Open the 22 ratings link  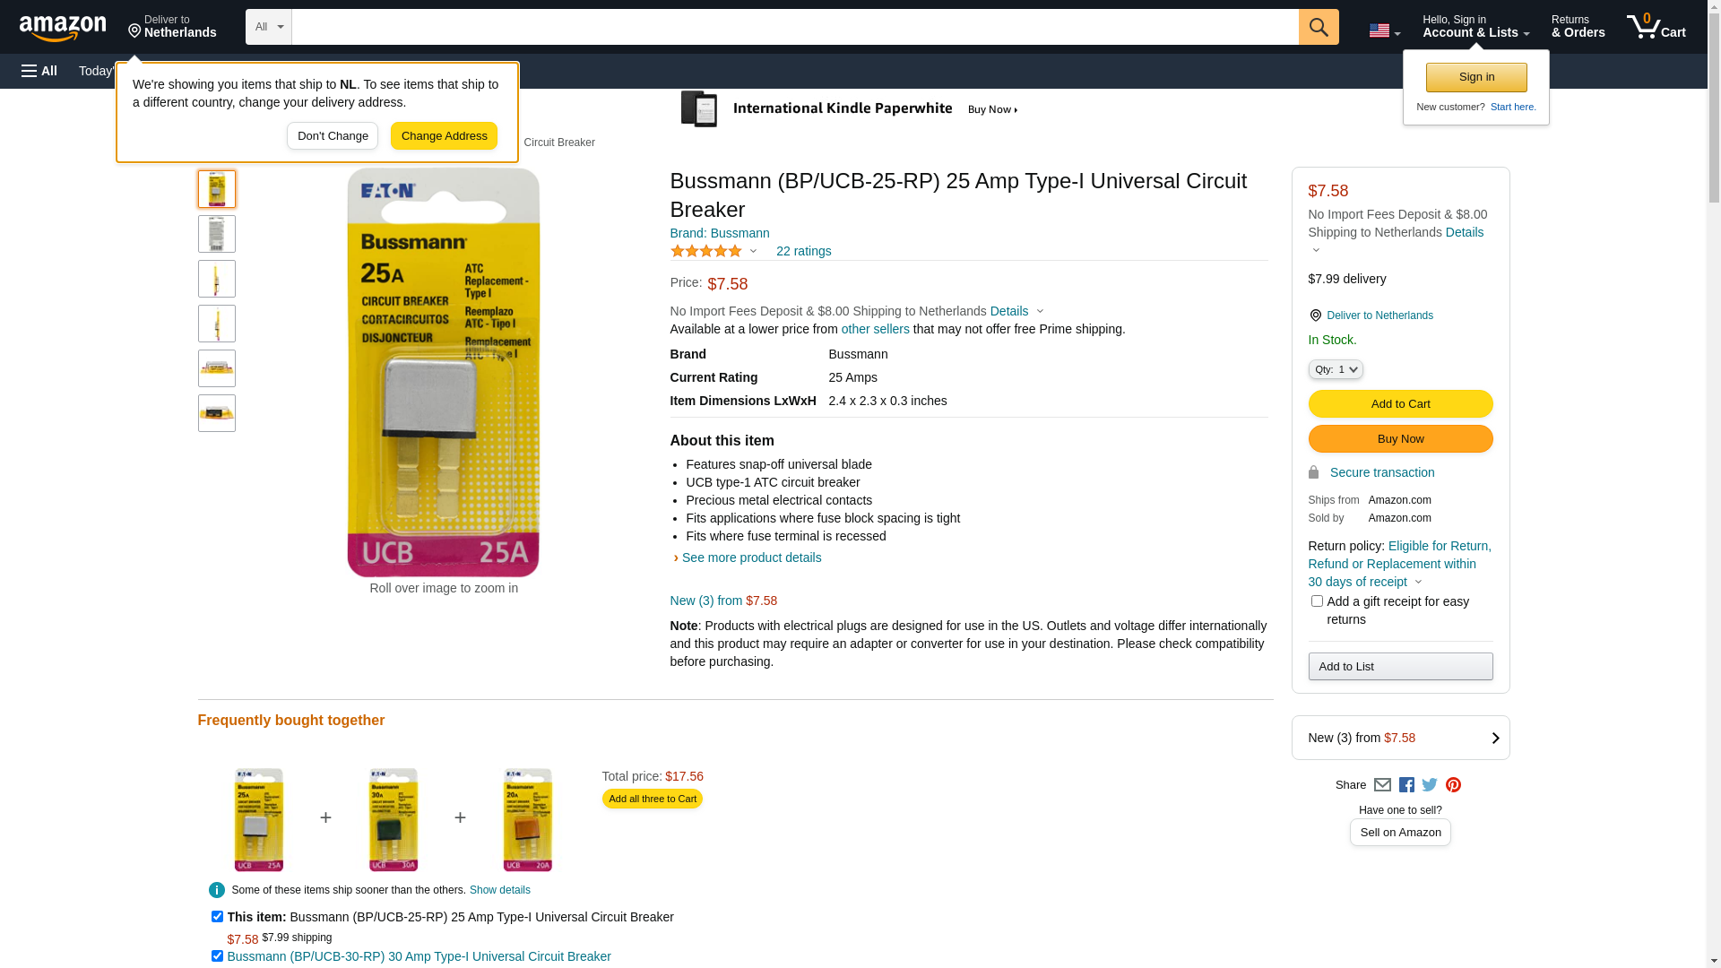click(803, 252)
